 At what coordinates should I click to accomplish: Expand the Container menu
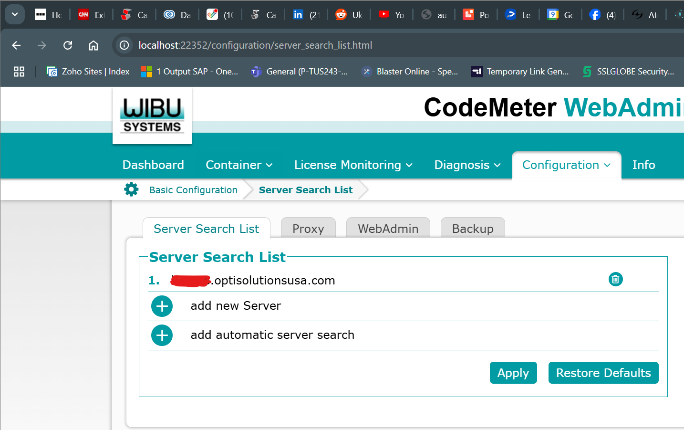[239, 165]
